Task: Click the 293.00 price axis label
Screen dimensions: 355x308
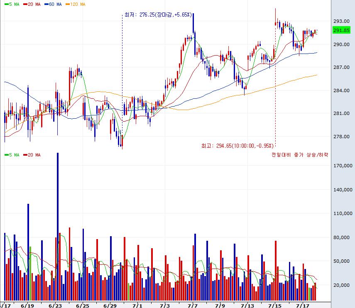Action: point(341,21)
